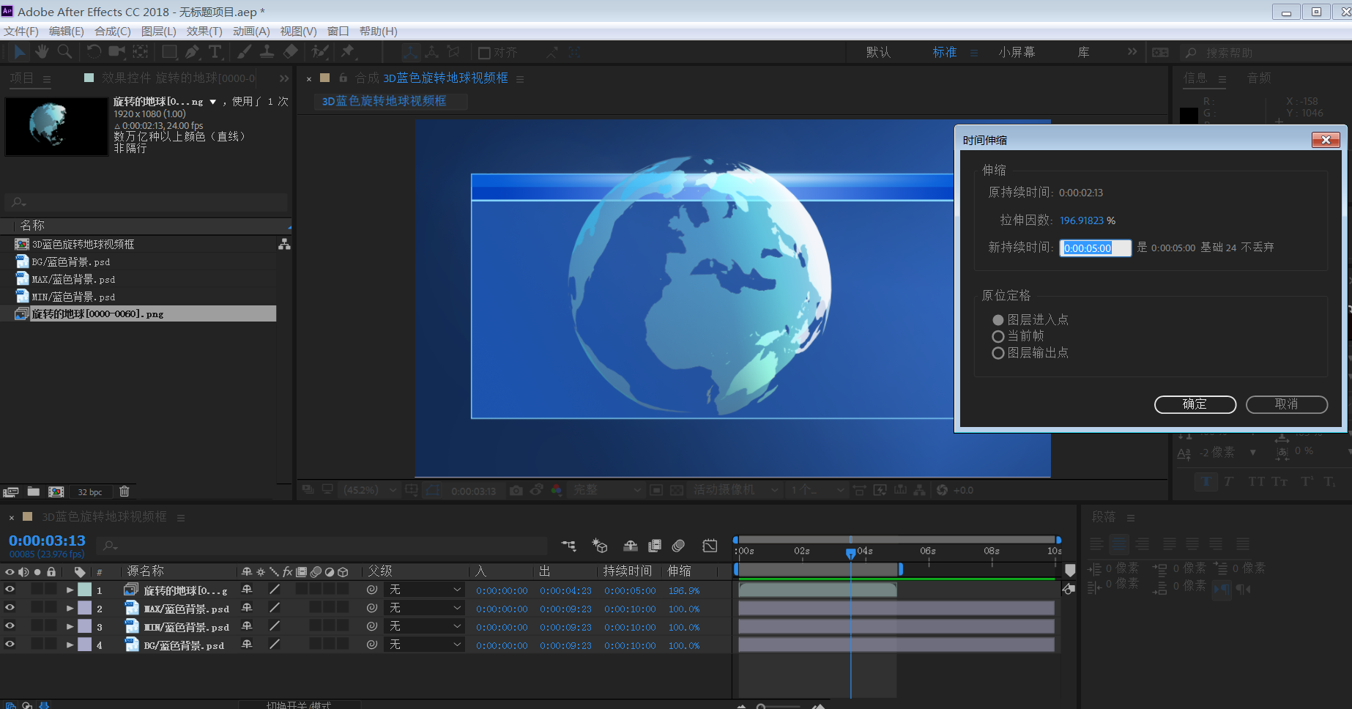The image size is (1352, 709).
Task: Select the Horizontal Type tool
Action: coord(215,51)
